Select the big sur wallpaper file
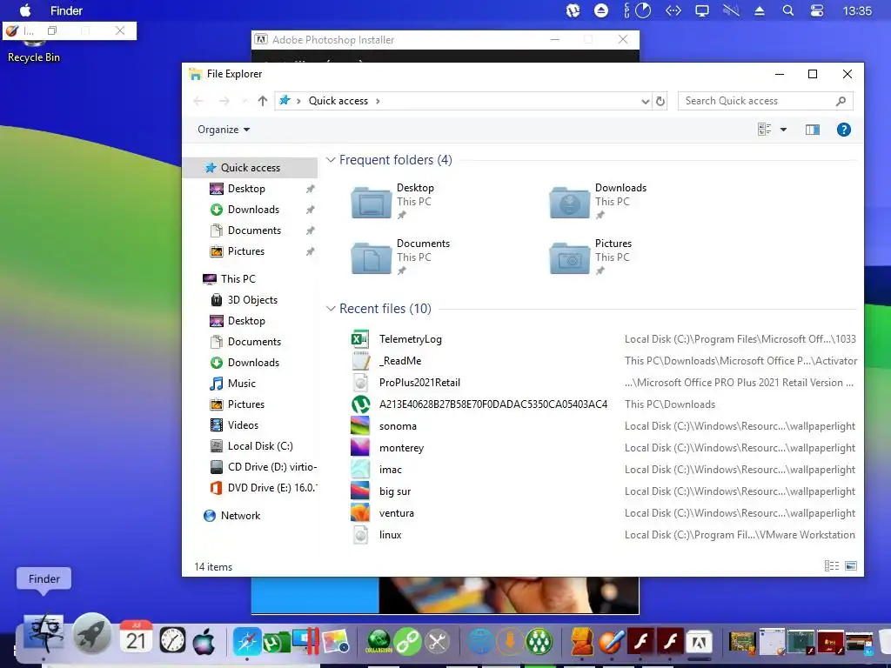Image resolution: width=891 pixels, height=668 pixels. pos(602,491)
